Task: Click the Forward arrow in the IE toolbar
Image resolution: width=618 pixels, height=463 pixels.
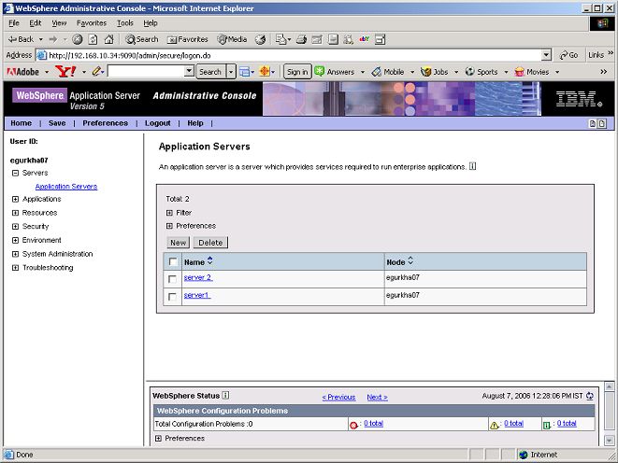Action: [x=52, y=39]
